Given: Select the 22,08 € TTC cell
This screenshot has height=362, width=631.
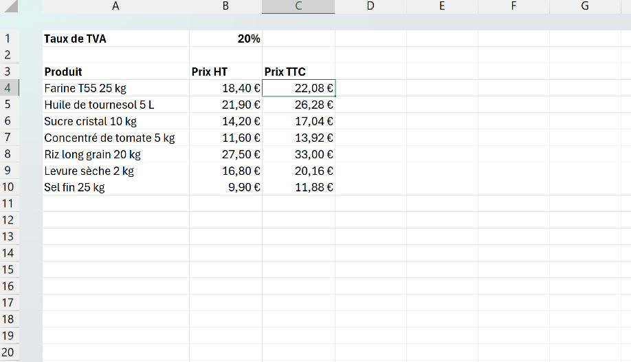Looking at the screenshot, I should (x=298, y=88).
